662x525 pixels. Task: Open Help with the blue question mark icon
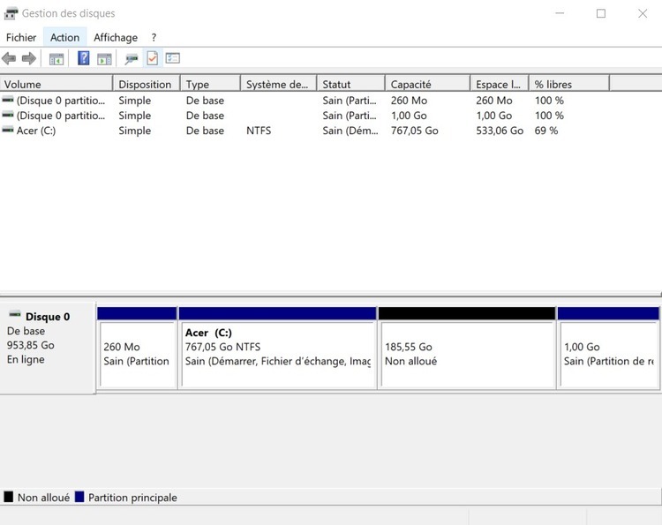tap(84, 59)
